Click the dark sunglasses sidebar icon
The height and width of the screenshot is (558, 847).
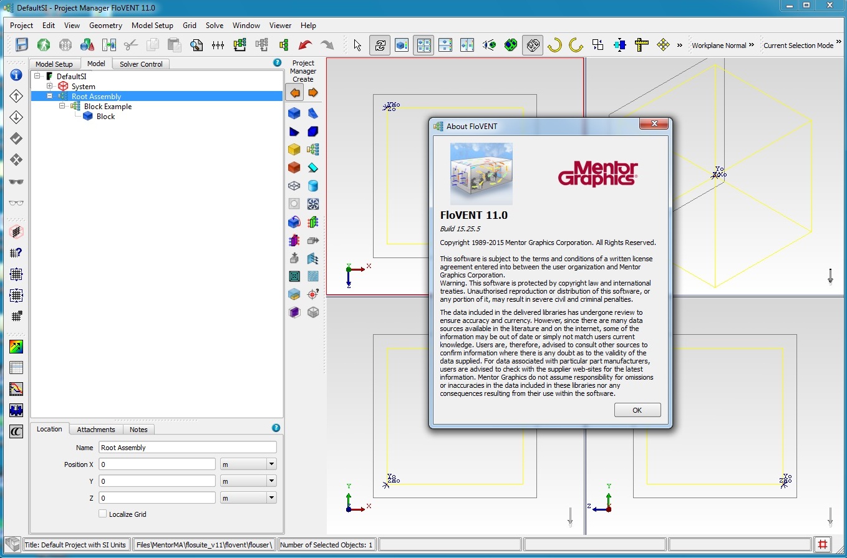click(16, 181)
